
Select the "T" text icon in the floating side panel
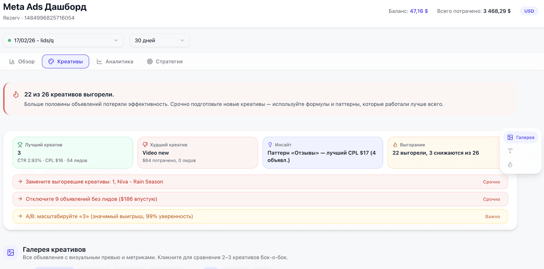point(510,151)
